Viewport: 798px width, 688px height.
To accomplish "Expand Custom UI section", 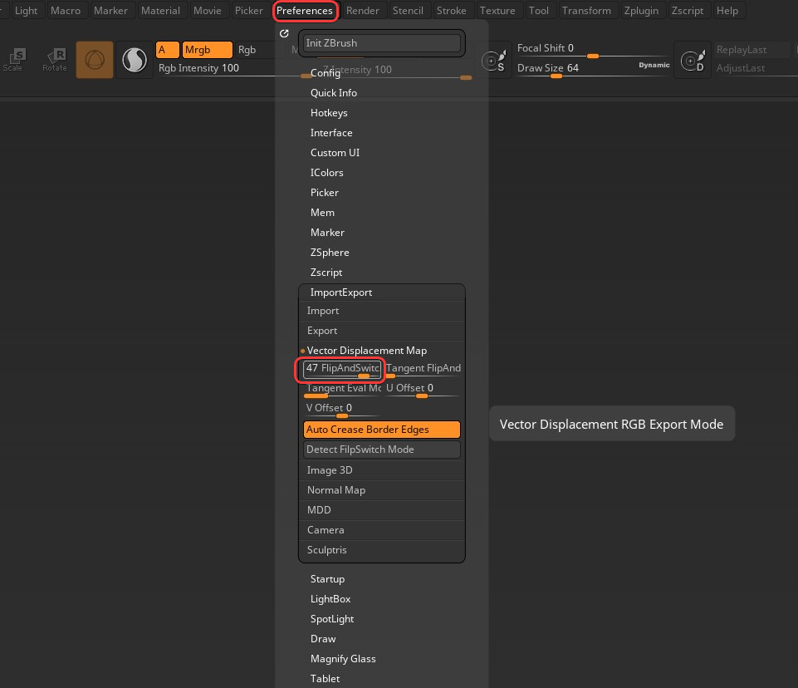I will pos(335,152).
